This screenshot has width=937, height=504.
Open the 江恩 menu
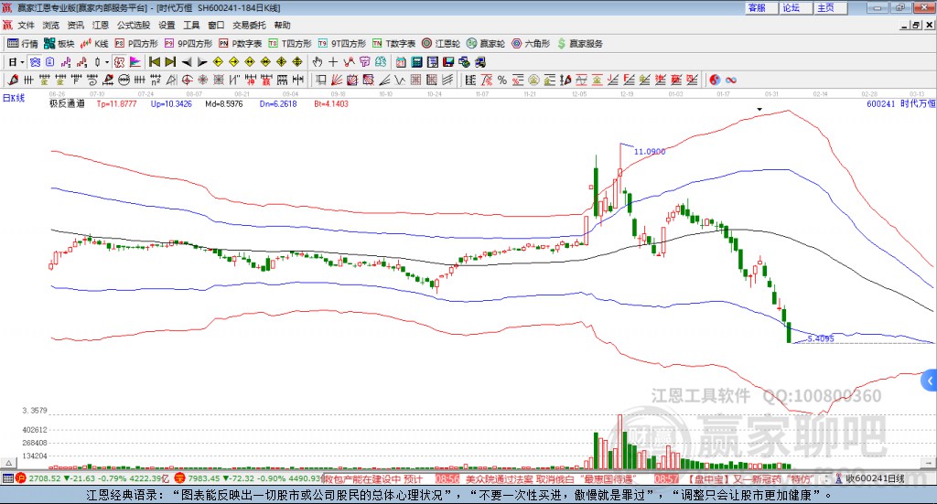pyautogui.click(x=100, y=25)
